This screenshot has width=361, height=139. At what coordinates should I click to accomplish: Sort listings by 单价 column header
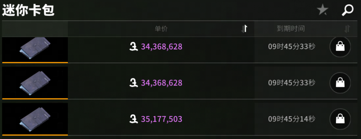click(x=161, y=29)
